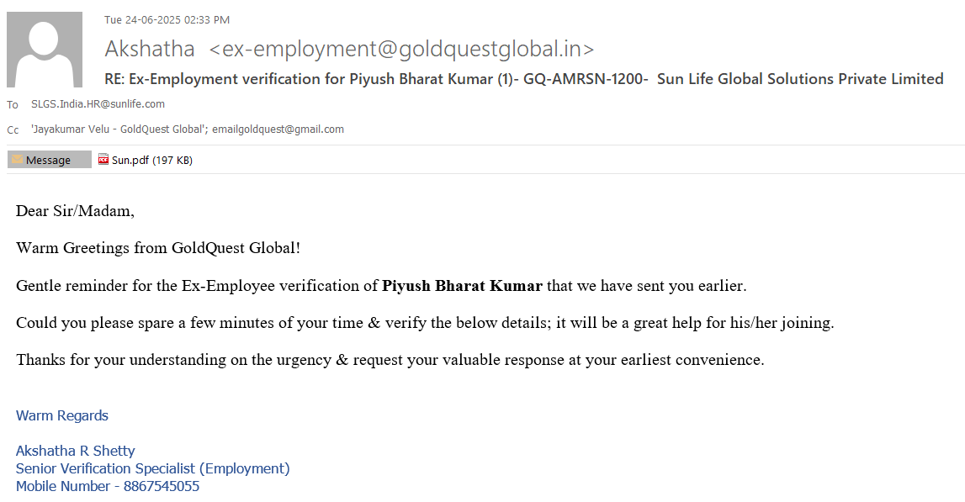The image size is (965, 502).
Task: Click the Akshatha R Shetty signature name
Action: pyautogui.click(x=75, y=451)
